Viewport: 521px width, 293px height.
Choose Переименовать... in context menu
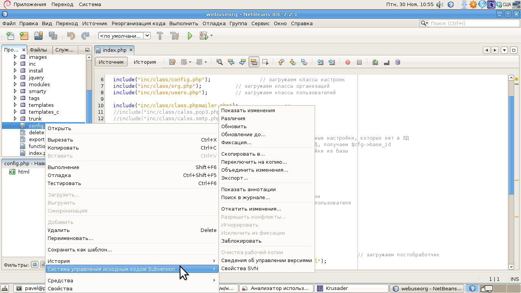coord(132,238)
